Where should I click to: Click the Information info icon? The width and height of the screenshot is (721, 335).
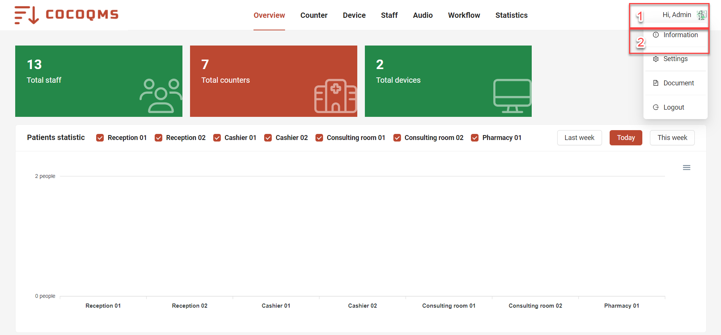click(x=656, y=35)
